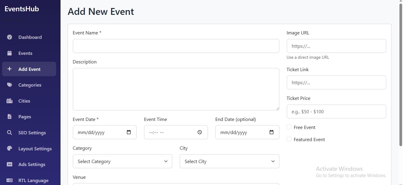
Task: Click the Cities building icon
Action: (9, 101)
